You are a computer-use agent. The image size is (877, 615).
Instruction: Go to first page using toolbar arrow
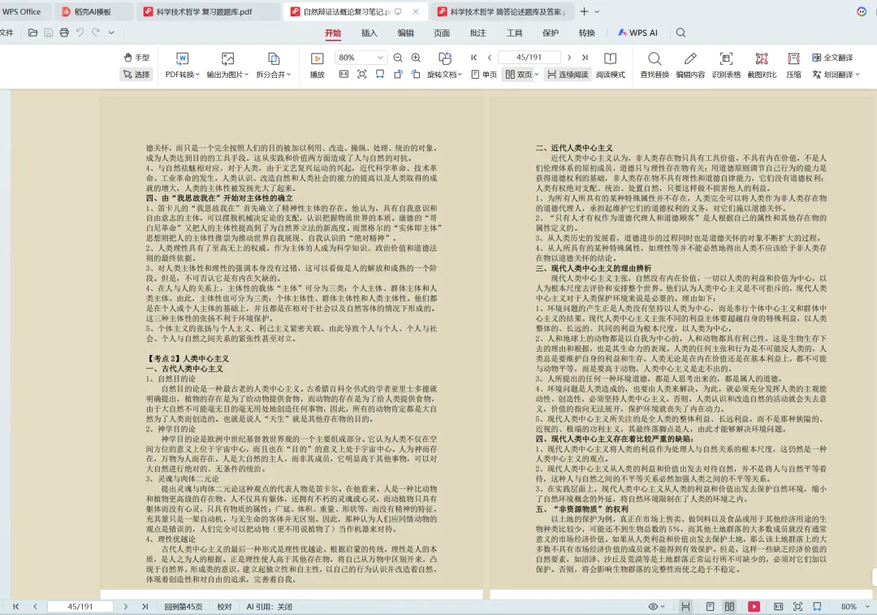coord(473,58)
